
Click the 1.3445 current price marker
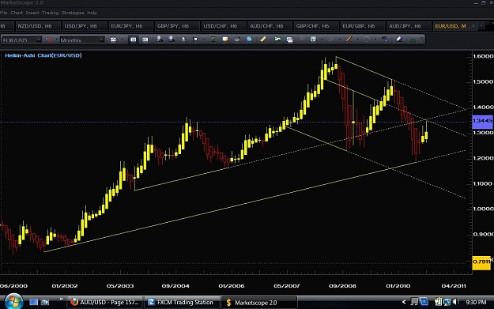(x=482, y=121)
